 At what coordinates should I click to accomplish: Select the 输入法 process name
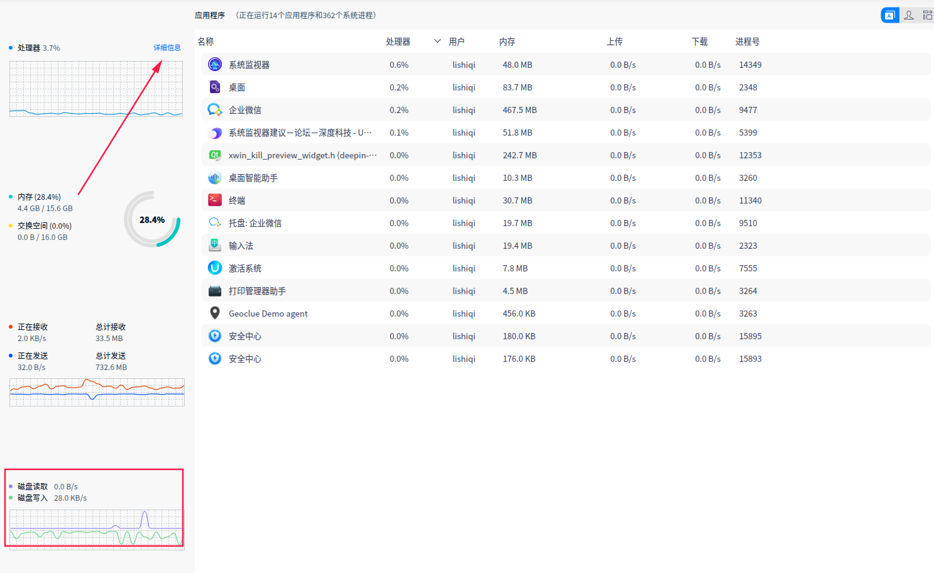click(x=241, y=246)
